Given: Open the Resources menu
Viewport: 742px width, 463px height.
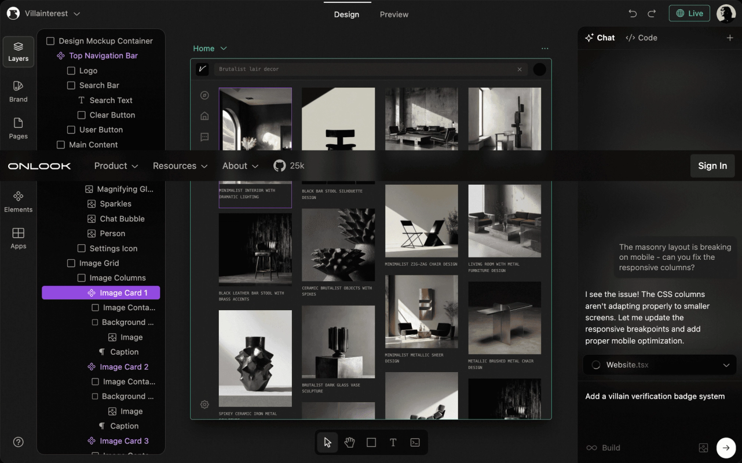Looking at the screenshot, I should click(x=180, y=166).
